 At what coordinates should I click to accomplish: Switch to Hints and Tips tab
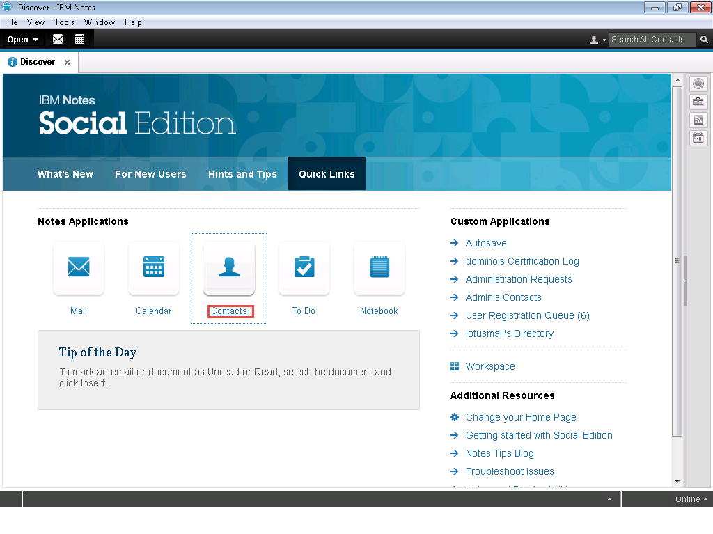coord(242,174)
